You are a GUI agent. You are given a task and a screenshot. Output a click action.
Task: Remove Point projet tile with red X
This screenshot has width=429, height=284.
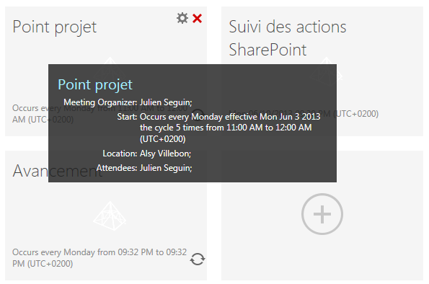pos(198,18)
